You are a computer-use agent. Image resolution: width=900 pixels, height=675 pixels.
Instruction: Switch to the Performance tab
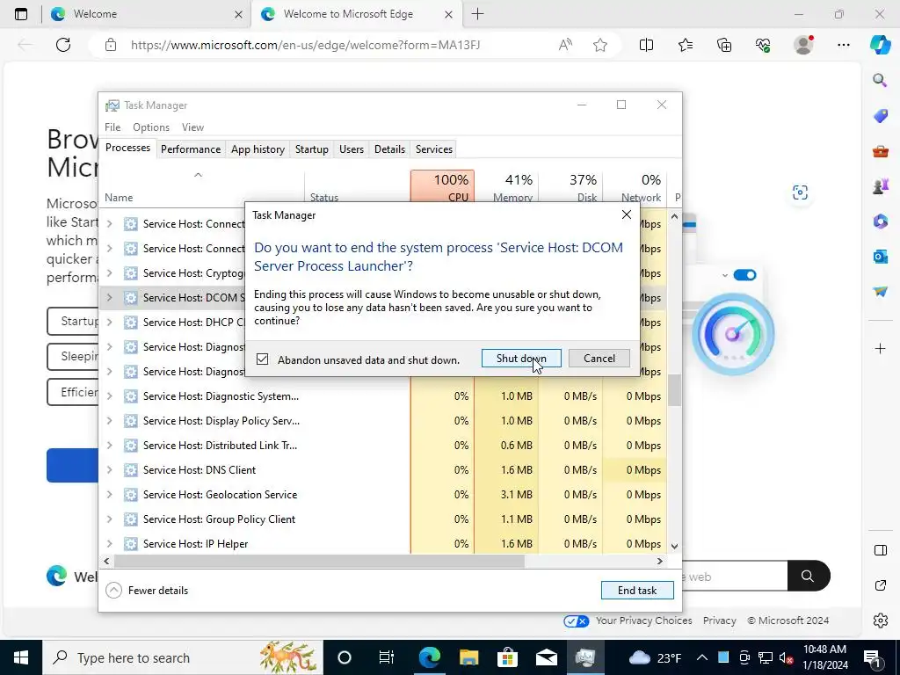pyautogui.click(x=191, y=149)
